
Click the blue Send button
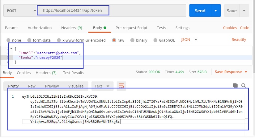pos(200,11)
